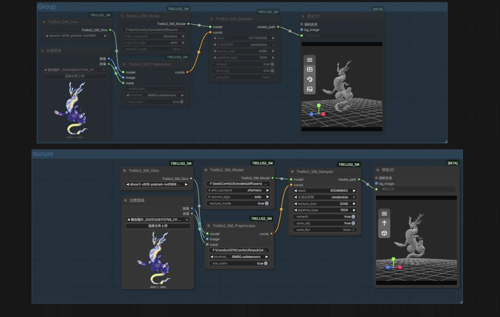Click mesh_path field in top Group Preprocess
The image size is (500, 317).
[x=155, y=89]
